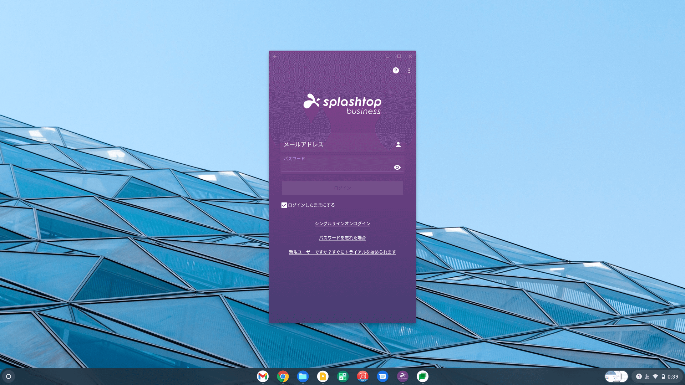The image size is (685, 385).
Task: Click the battery status icon in tray
Action: [663, 376]
